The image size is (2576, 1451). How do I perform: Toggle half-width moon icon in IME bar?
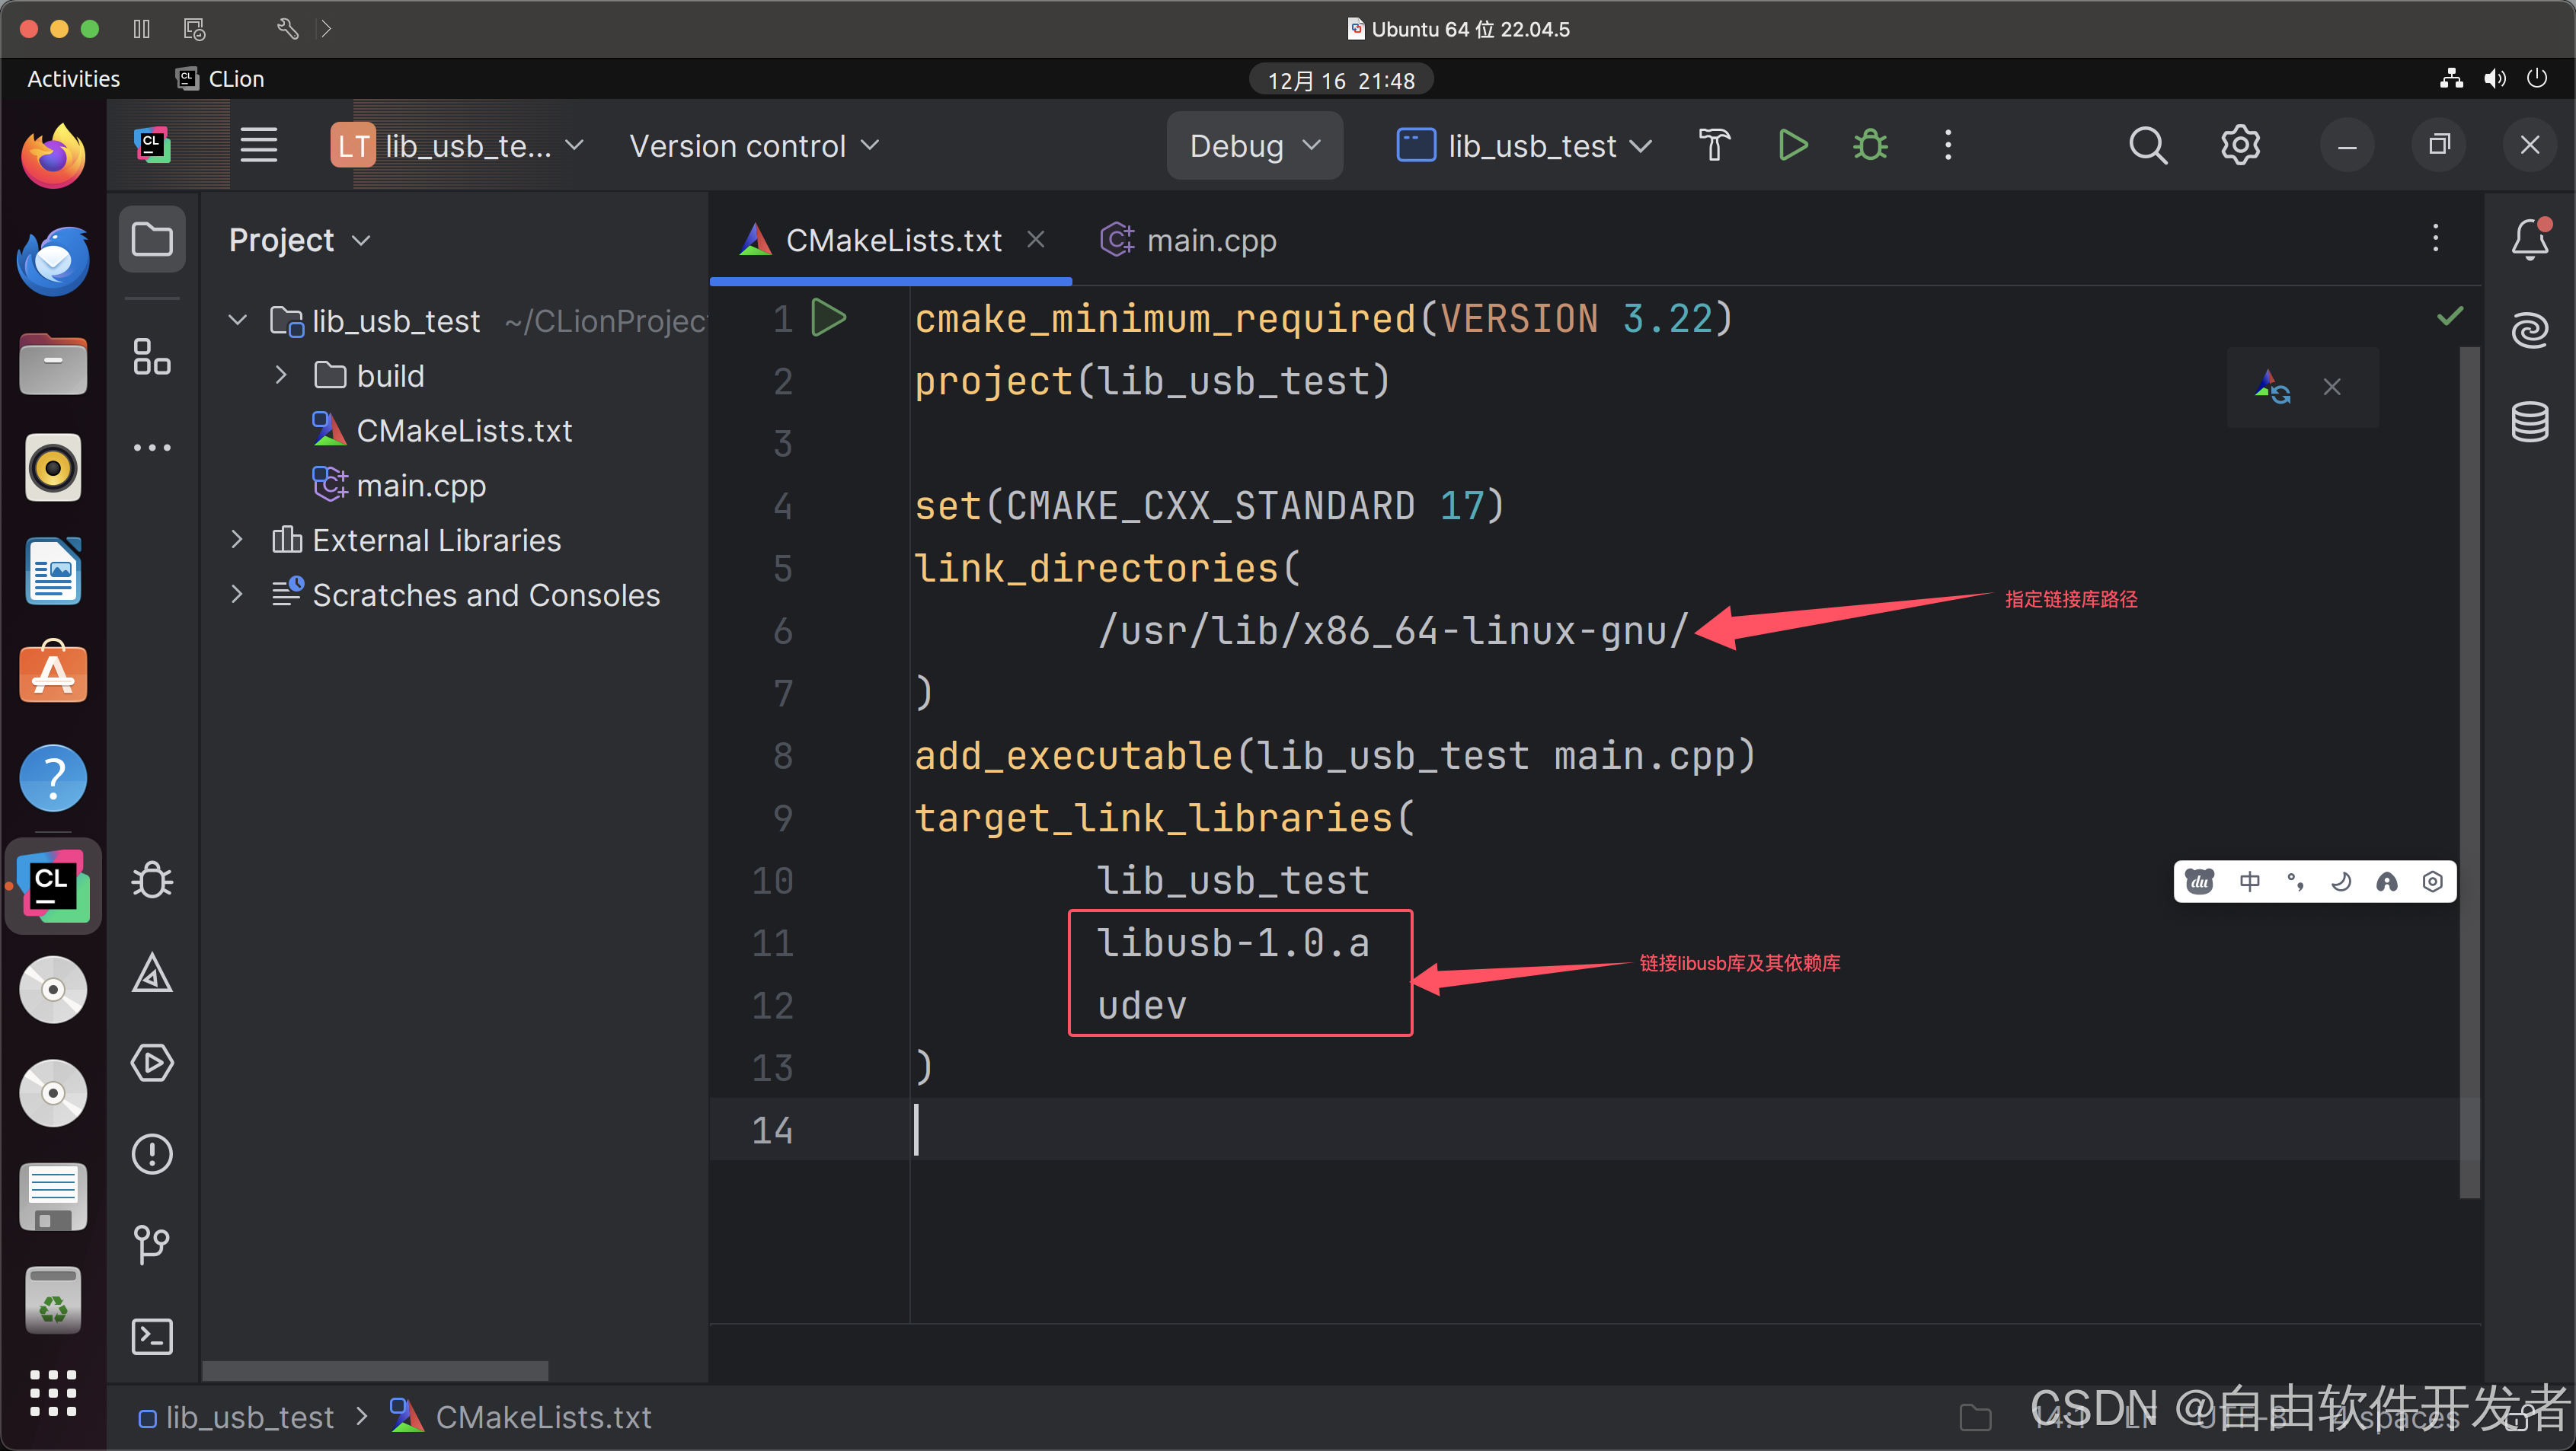tap(2341, 882)
